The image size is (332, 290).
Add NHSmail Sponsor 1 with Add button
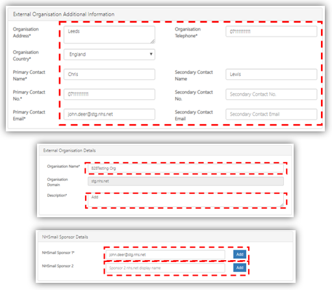point(240,254)
